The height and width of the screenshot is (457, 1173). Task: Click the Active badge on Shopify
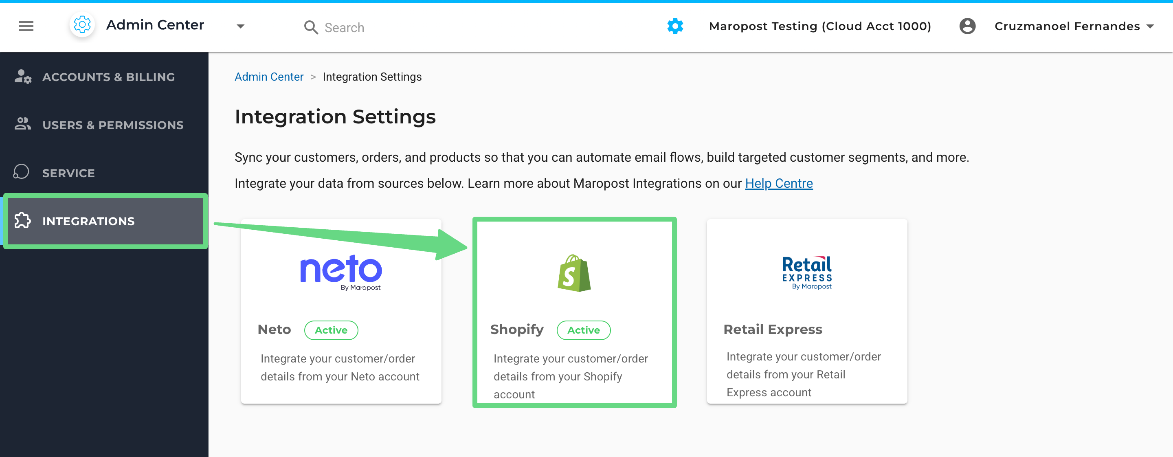[583, 330]
